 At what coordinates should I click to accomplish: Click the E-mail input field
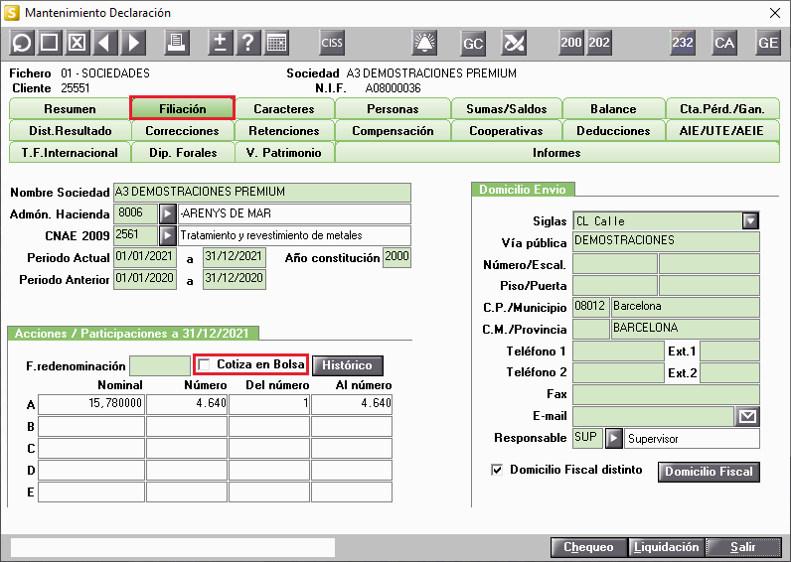point(653,416)
